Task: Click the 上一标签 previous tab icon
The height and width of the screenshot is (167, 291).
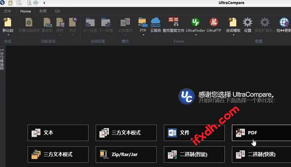Action: (x=90, y=22)
